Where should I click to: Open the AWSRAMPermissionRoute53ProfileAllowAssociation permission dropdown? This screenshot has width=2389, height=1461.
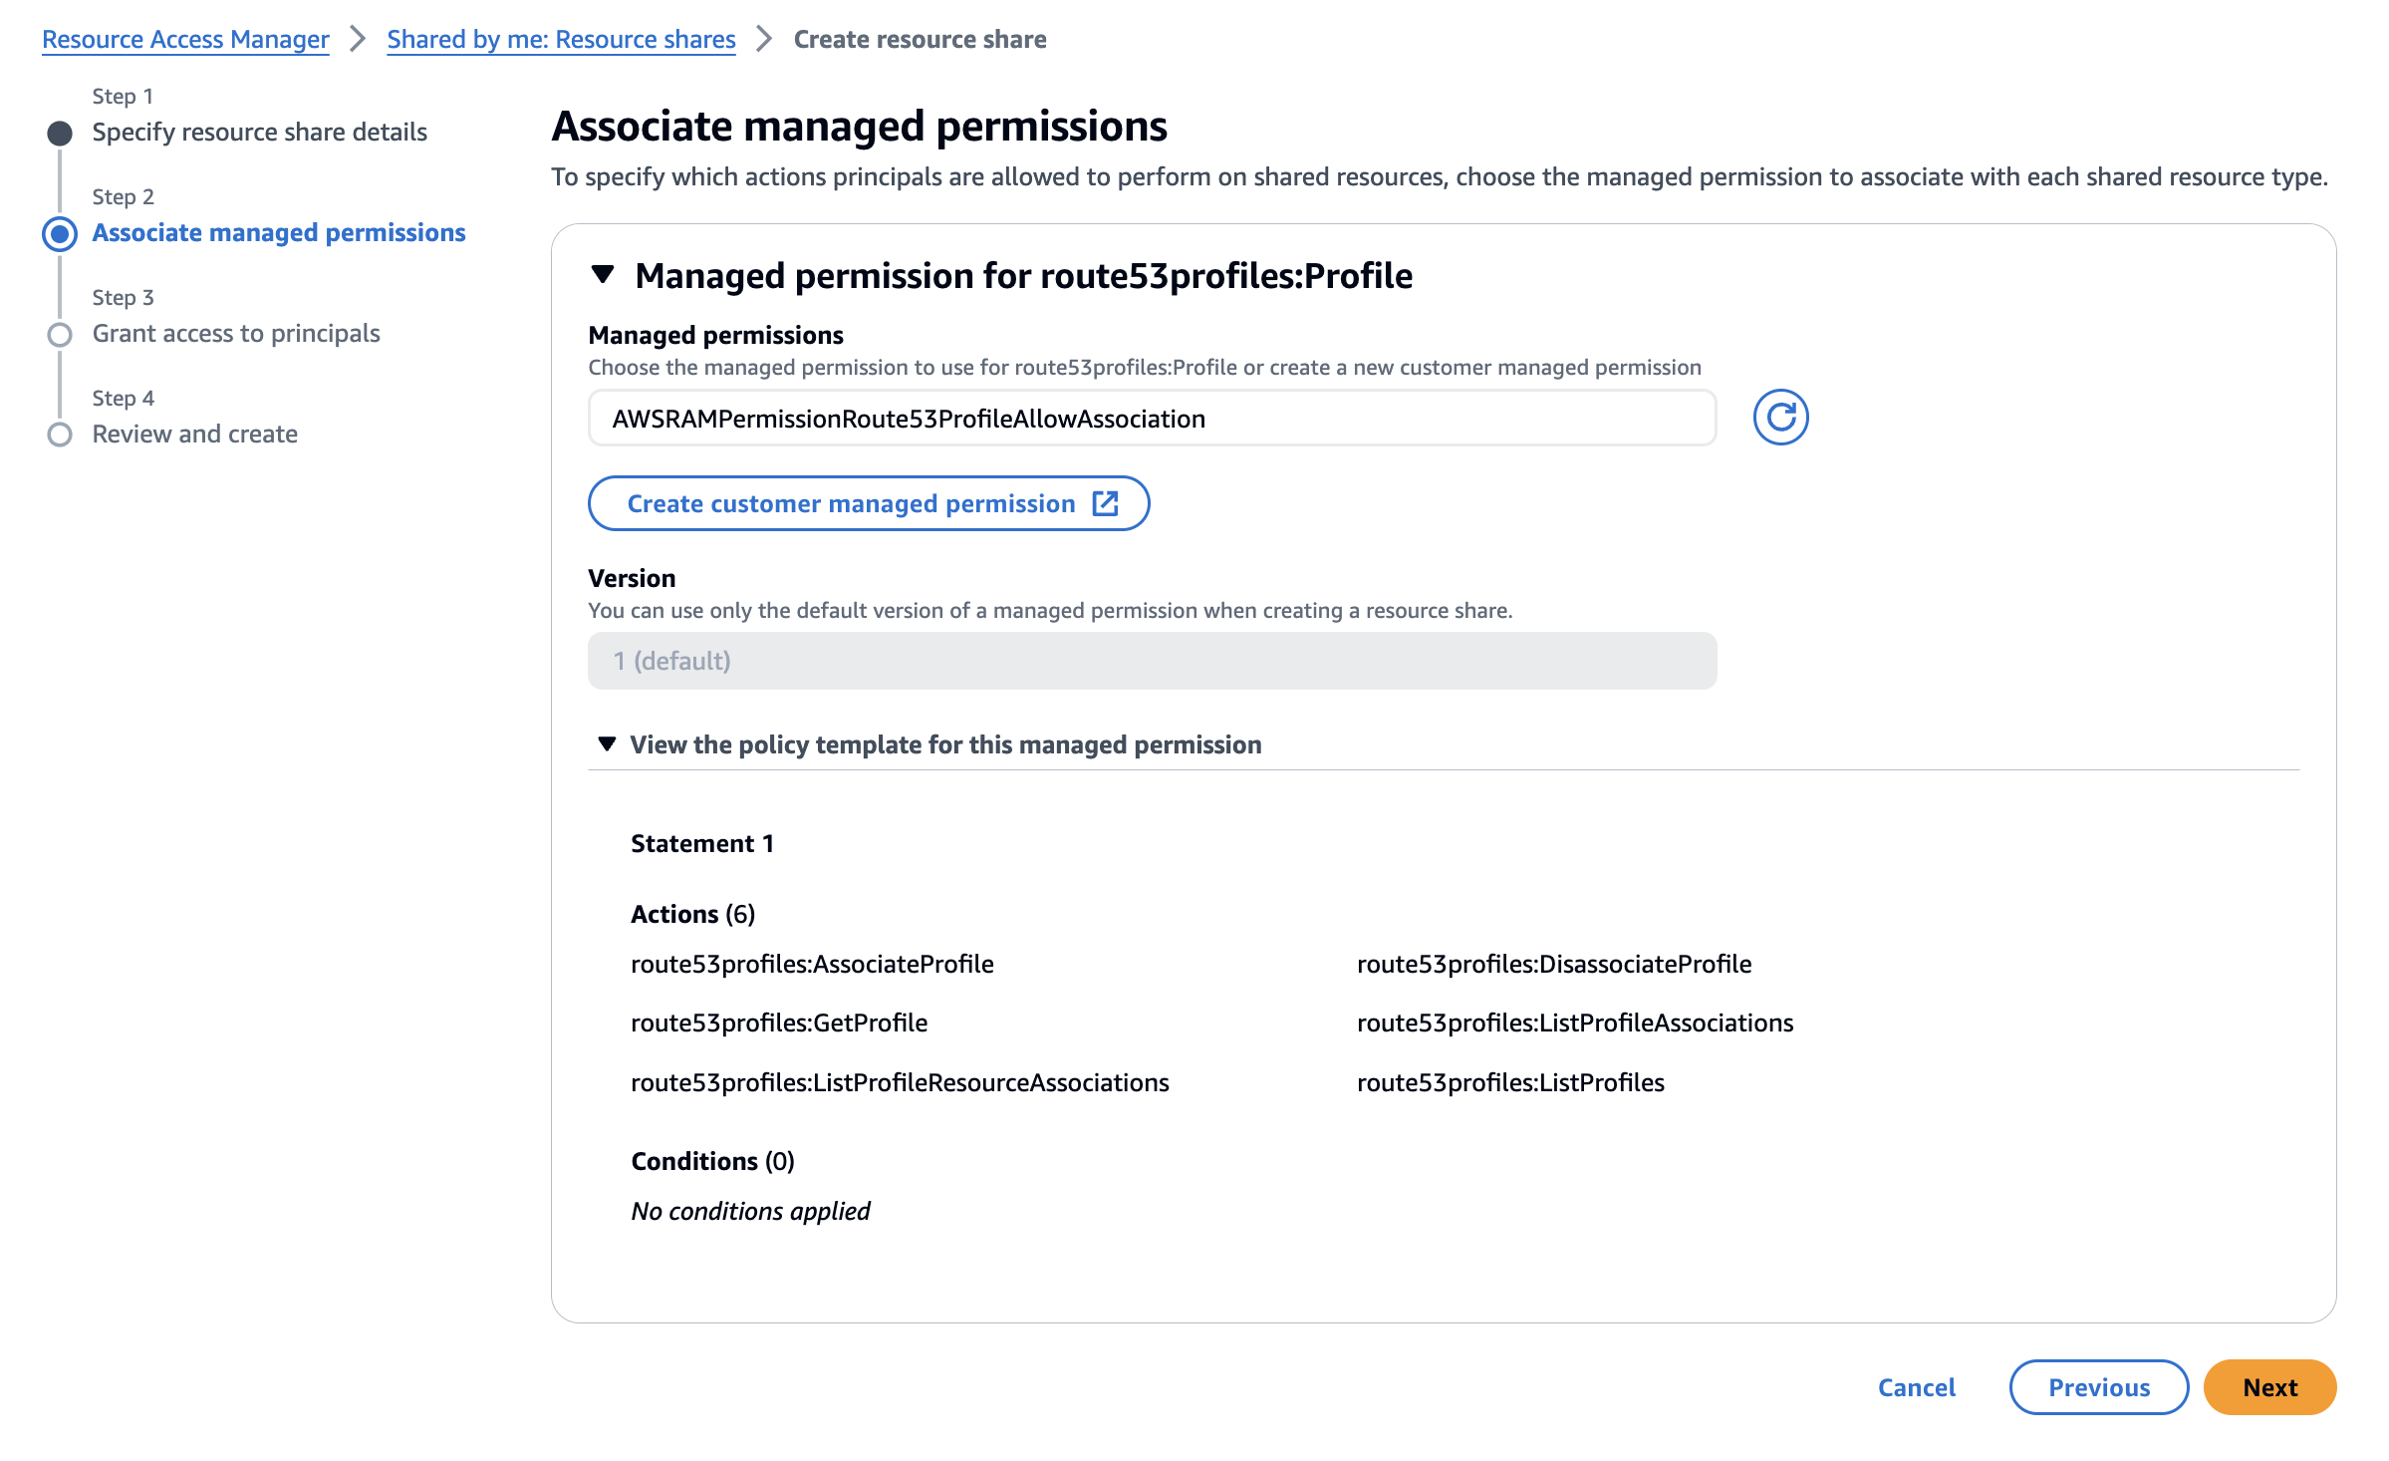click(x=1151, y=419)
